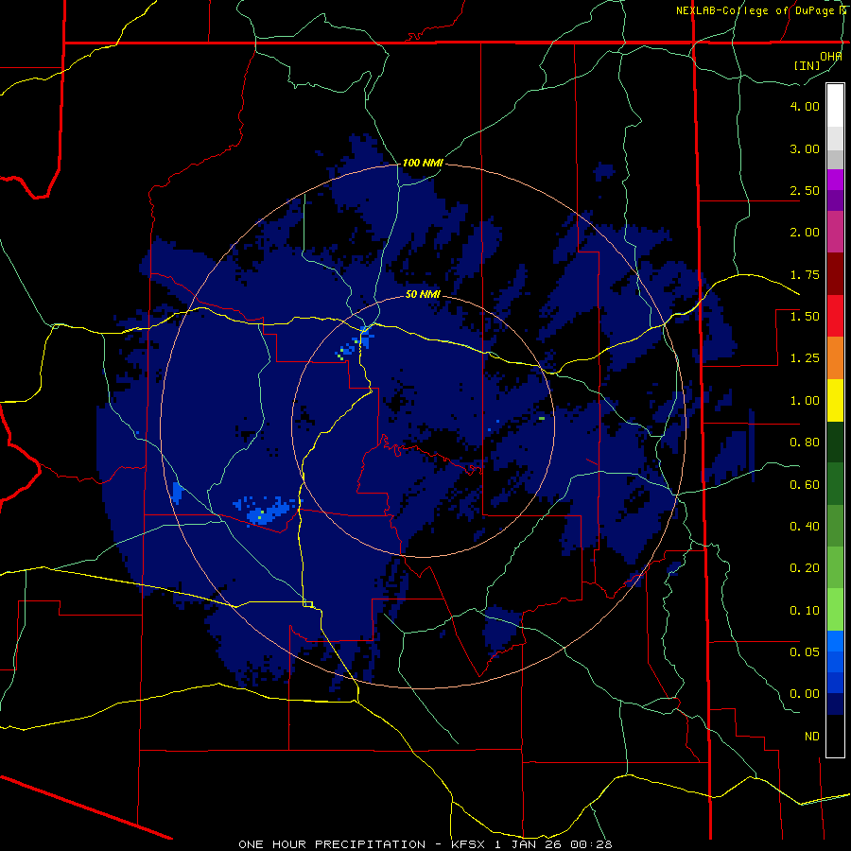Pick the black swatch beside ND

tap(835, 736)
